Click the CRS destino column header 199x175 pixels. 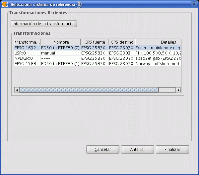click(122, 42)
